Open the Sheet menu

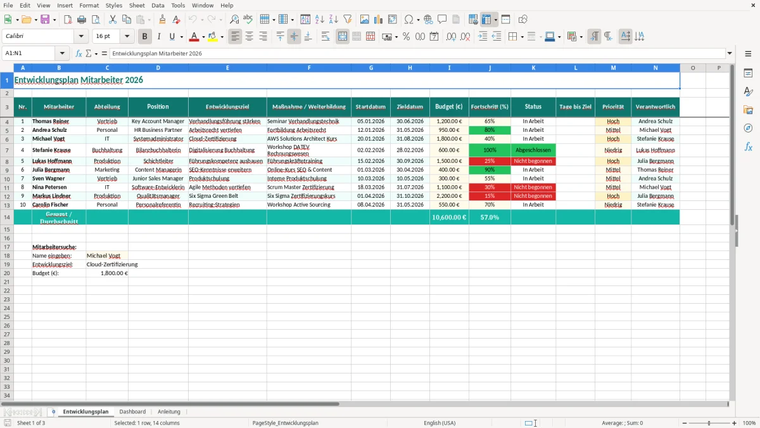[x=137, y=5]
